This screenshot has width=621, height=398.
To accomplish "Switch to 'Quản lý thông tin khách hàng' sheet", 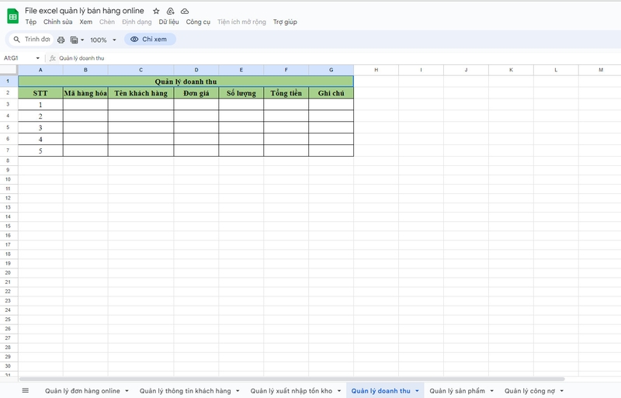I will (185, 391).
